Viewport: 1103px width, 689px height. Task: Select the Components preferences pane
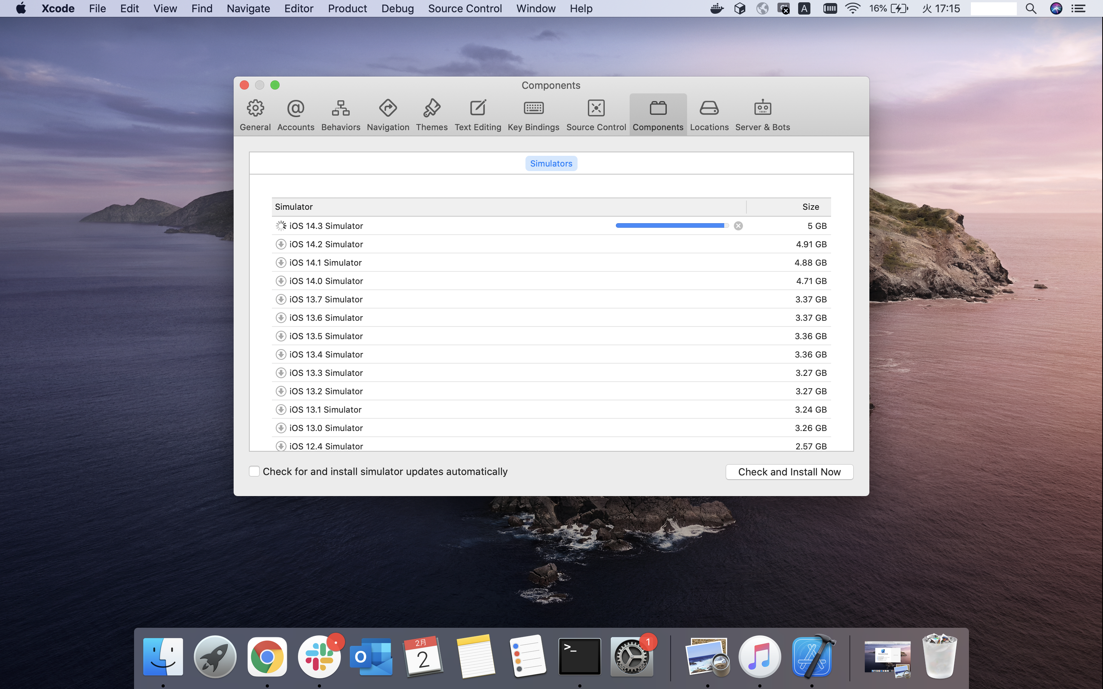tap(658, 115)
